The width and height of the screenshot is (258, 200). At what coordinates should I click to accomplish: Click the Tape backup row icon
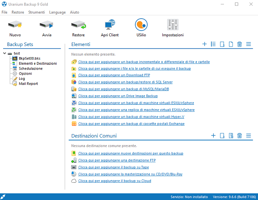tap(74, 167)
